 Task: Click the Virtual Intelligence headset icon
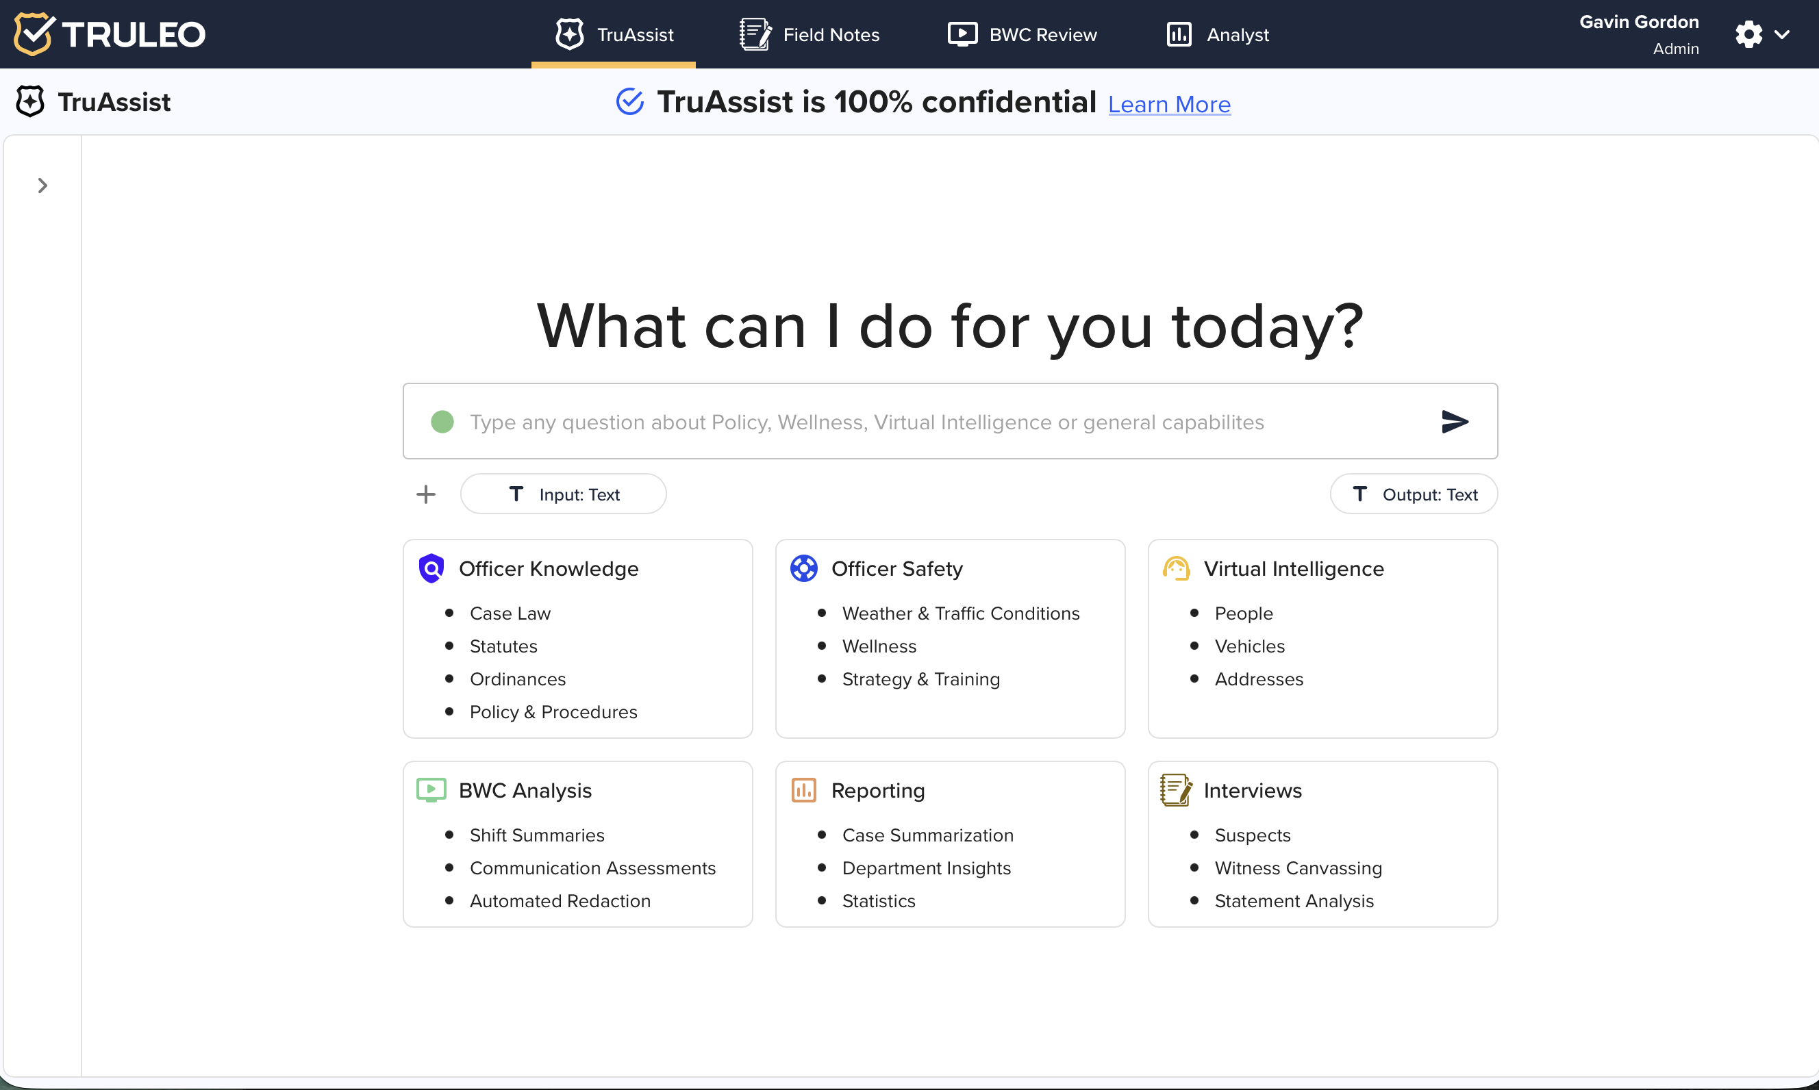point(1176,568)
